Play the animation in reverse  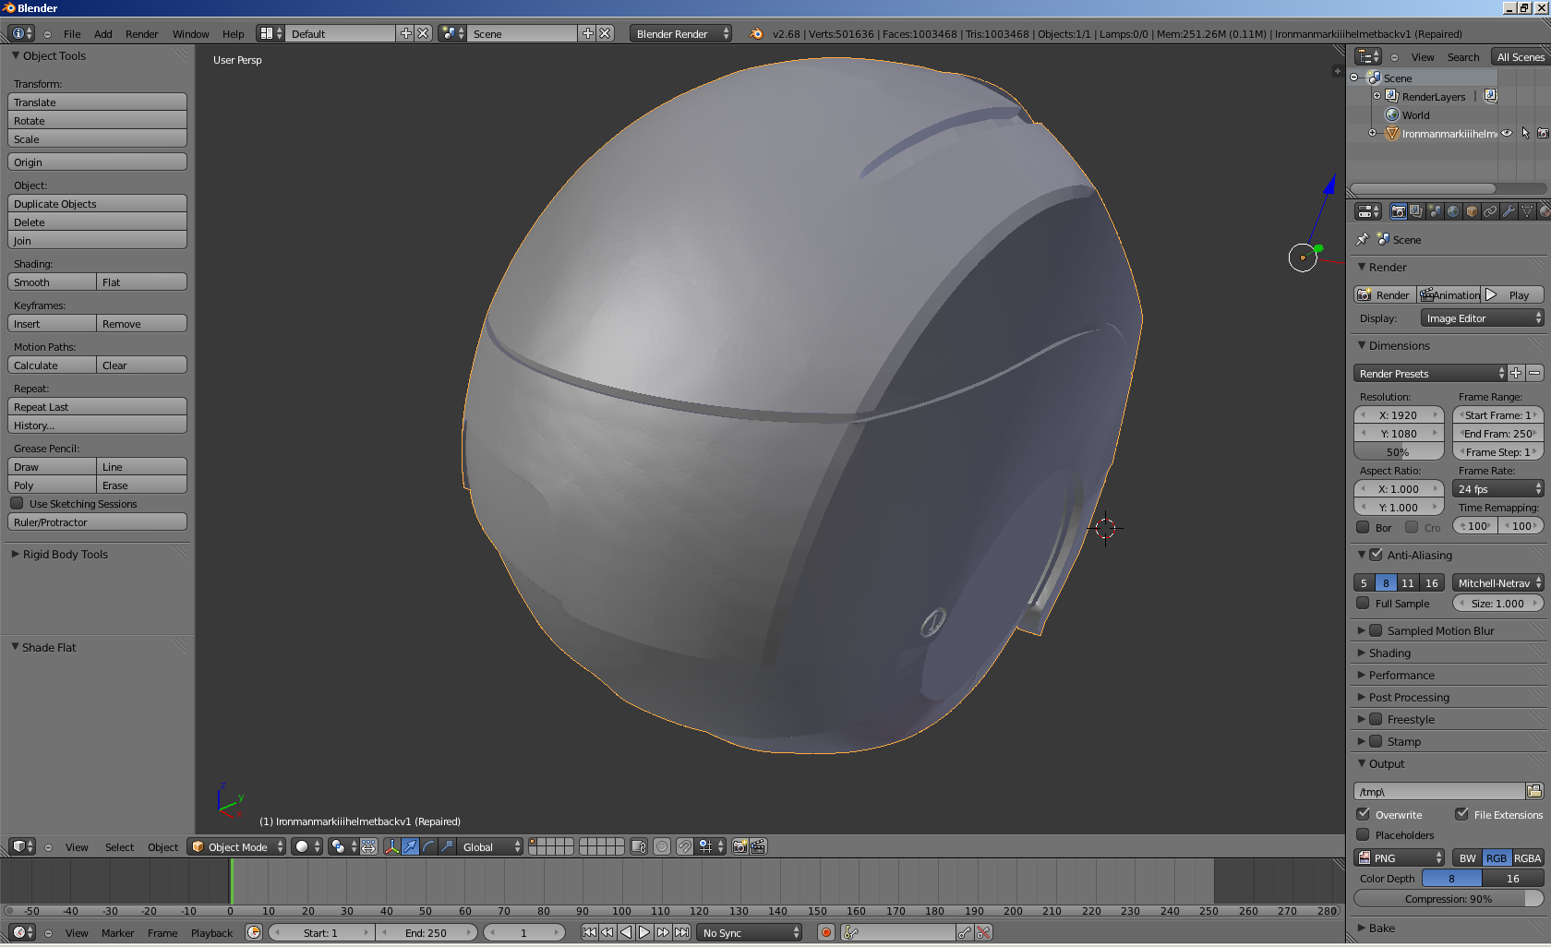click(x=626, y=932)
